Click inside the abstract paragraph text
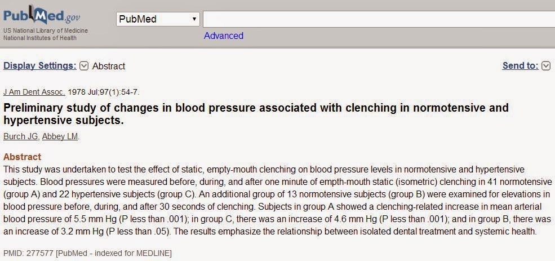The width and height of the screenshot is (555, 261). click(277, 201)
